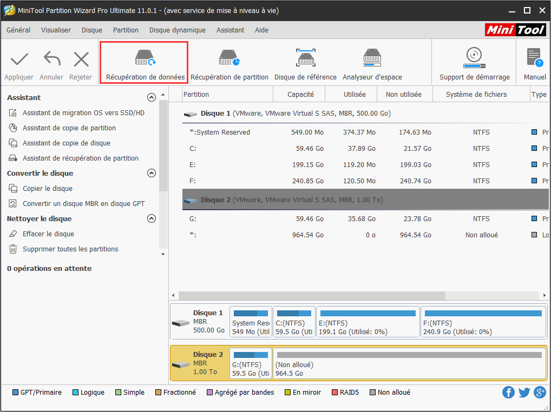The height and width of the screenshot is (412, 551).
Task: Select the System Reserved block in disk map
Action: click(251, 322)
